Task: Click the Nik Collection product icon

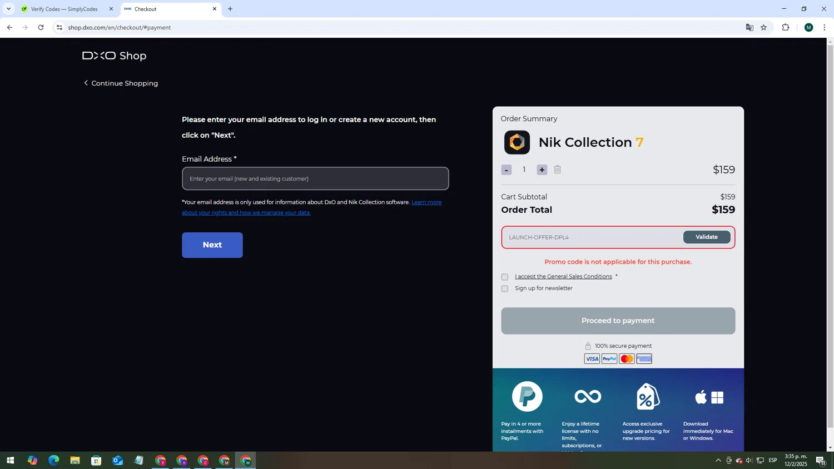Action: pos(517,142)
